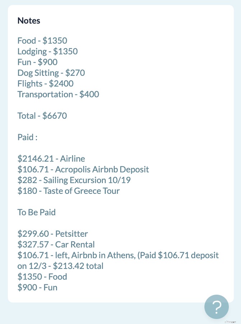Select the Total - $6670 line

coord(42,116)
